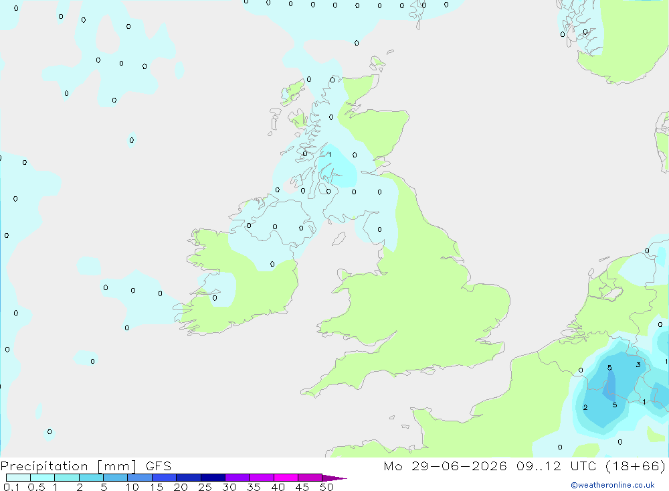Viewport: 669px width, 491px height.
Task: Click the '45' legend scale label
Action: pos(302,487)
